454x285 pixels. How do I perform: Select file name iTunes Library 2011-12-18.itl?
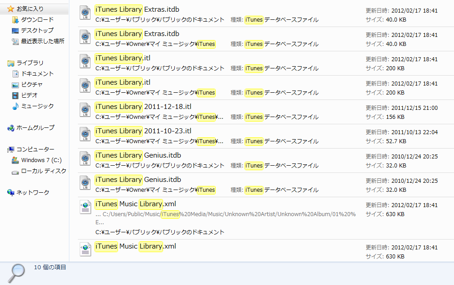[143, 107]
